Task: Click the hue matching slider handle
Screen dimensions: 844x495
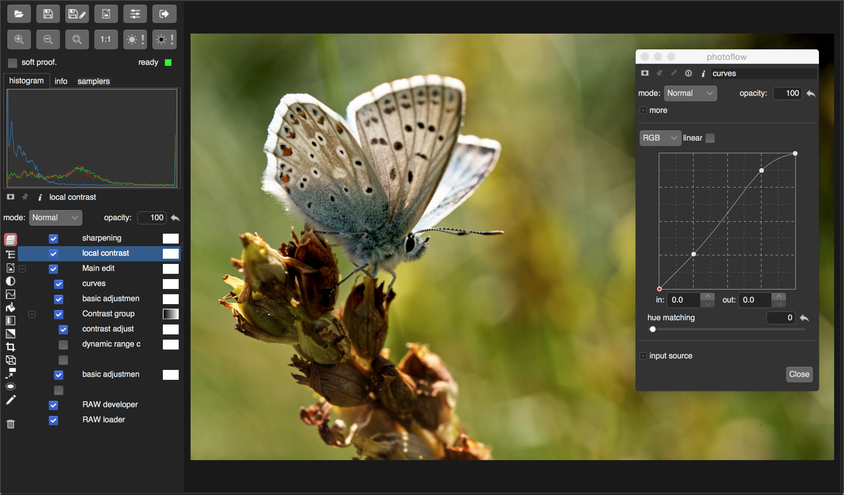Action: [652, 329]
